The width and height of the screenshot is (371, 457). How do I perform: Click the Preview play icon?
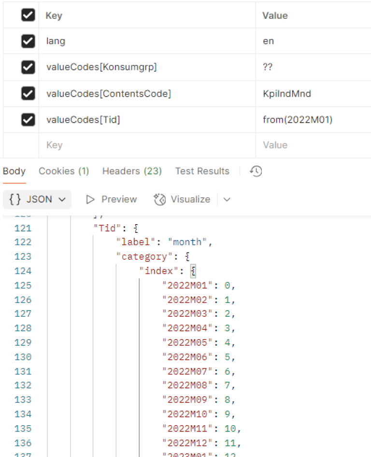[90, 200]
